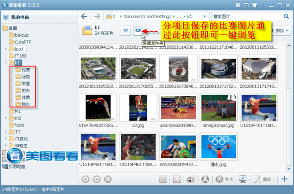Click Documents and Settings in path

tap(147, 17)
